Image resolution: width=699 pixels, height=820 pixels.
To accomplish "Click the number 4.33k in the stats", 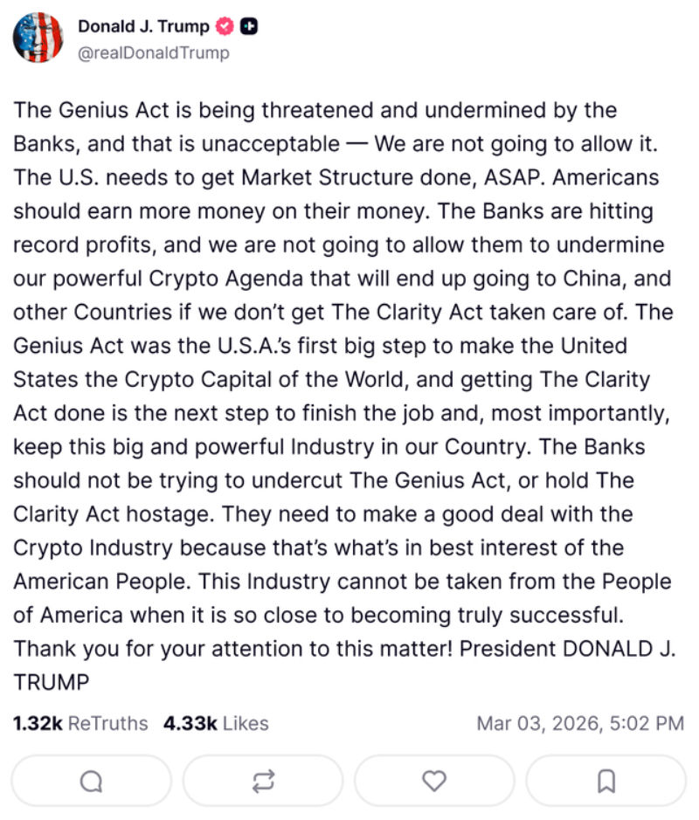I will pyautogui.click(x=190, y=723).
